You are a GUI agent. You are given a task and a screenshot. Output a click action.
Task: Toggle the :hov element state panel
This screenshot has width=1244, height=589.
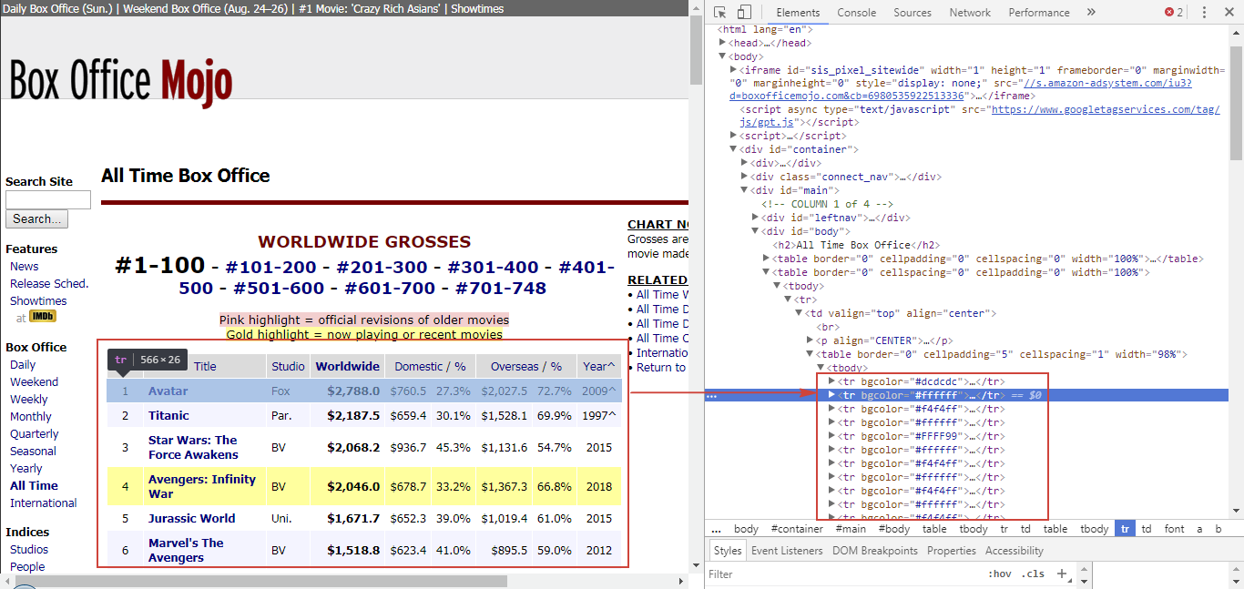(x=999, y=574)
